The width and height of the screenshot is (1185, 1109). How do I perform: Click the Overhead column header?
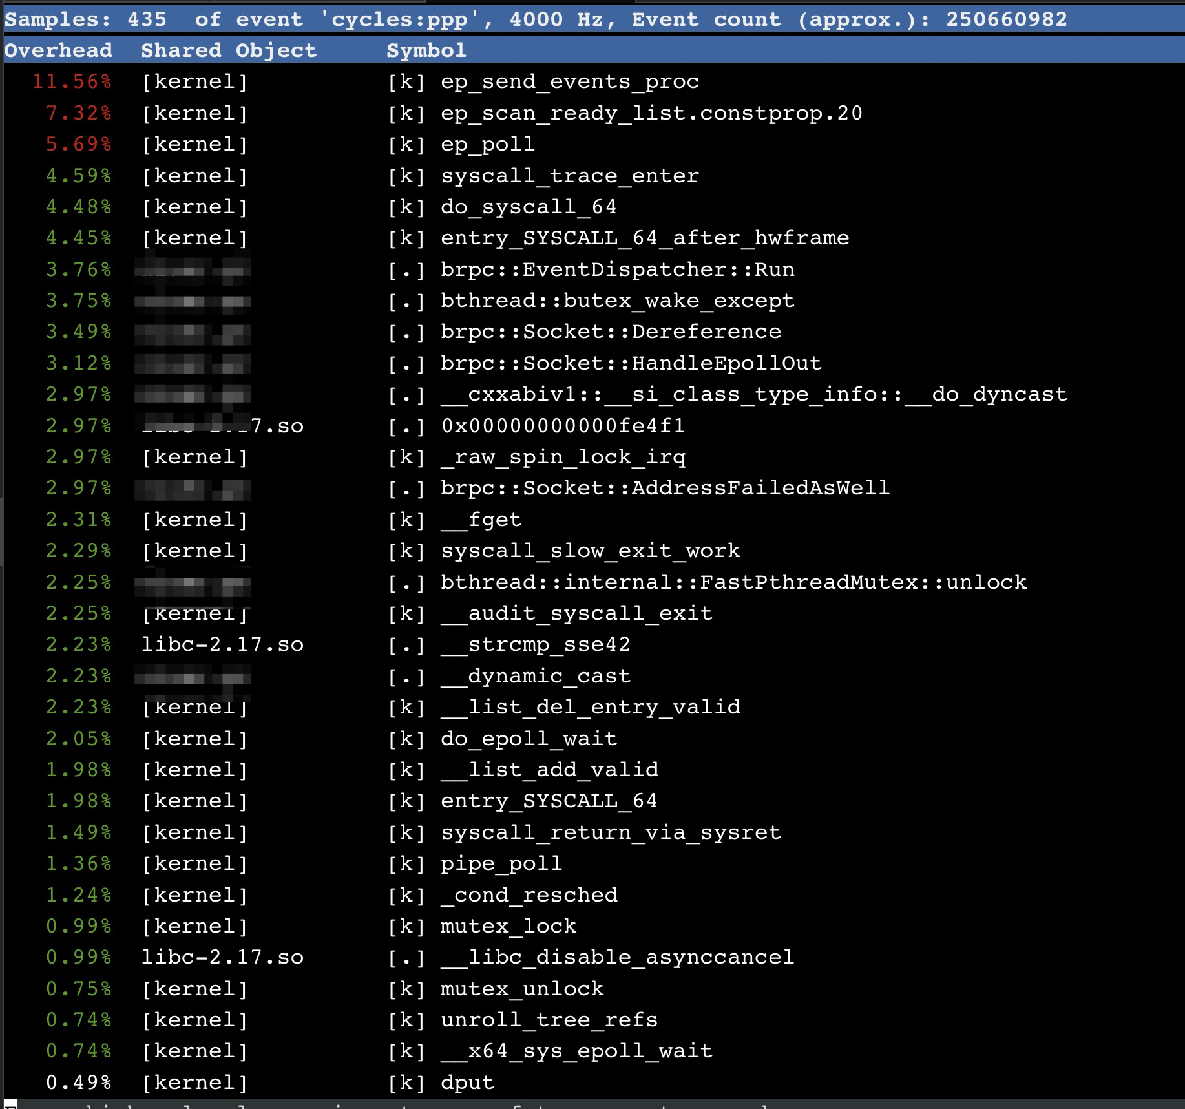click(x=58, y=50)
